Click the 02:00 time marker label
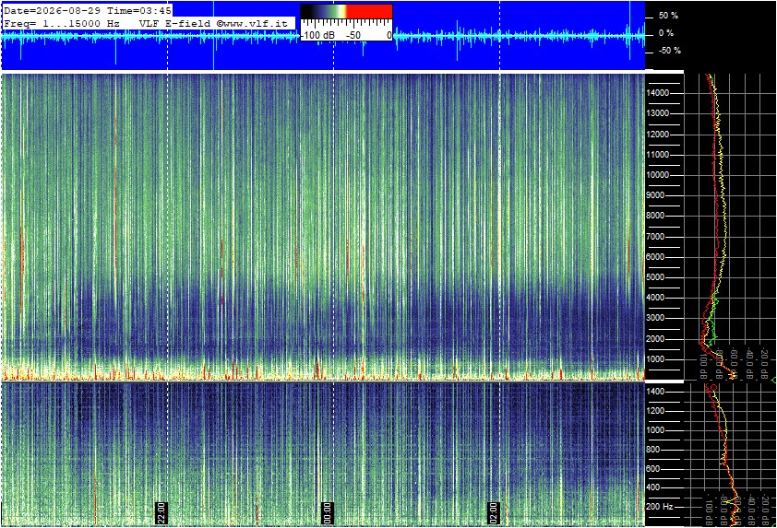Screen dimensions: 777x528 pyautogui.click(x=494, y=512)
